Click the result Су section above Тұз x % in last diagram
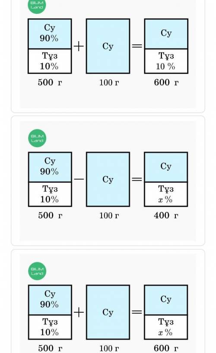This screenshot has height=353, width=216. tap(166, 300)
